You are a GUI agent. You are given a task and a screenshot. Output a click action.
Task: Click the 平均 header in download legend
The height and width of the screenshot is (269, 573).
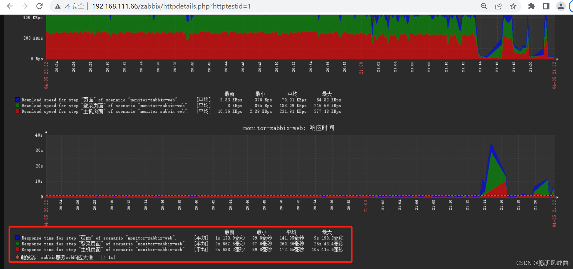click(292, 94)
